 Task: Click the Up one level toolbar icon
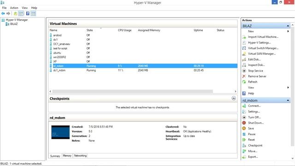(15, 13)
